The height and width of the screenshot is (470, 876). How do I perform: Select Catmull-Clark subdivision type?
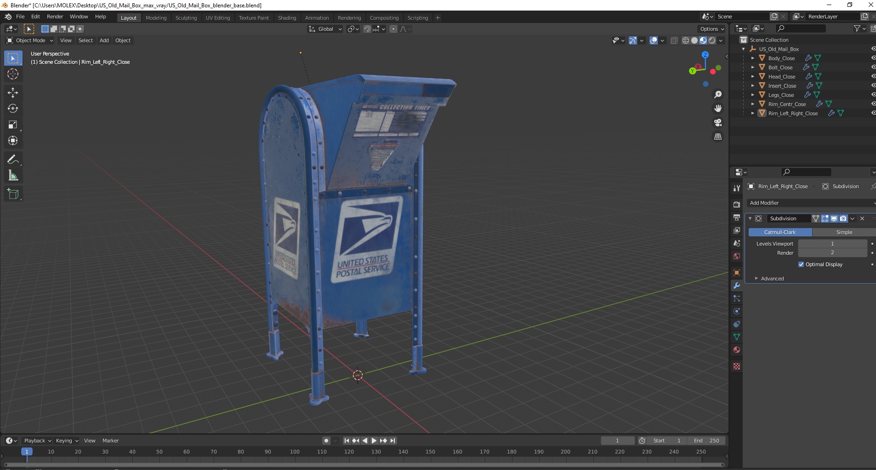coord(780,232)
